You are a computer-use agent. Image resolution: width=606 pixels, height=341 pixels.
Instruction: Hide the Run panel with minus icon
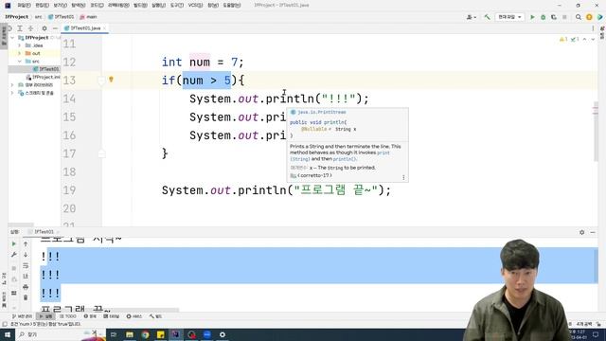(x=593, y=232)
